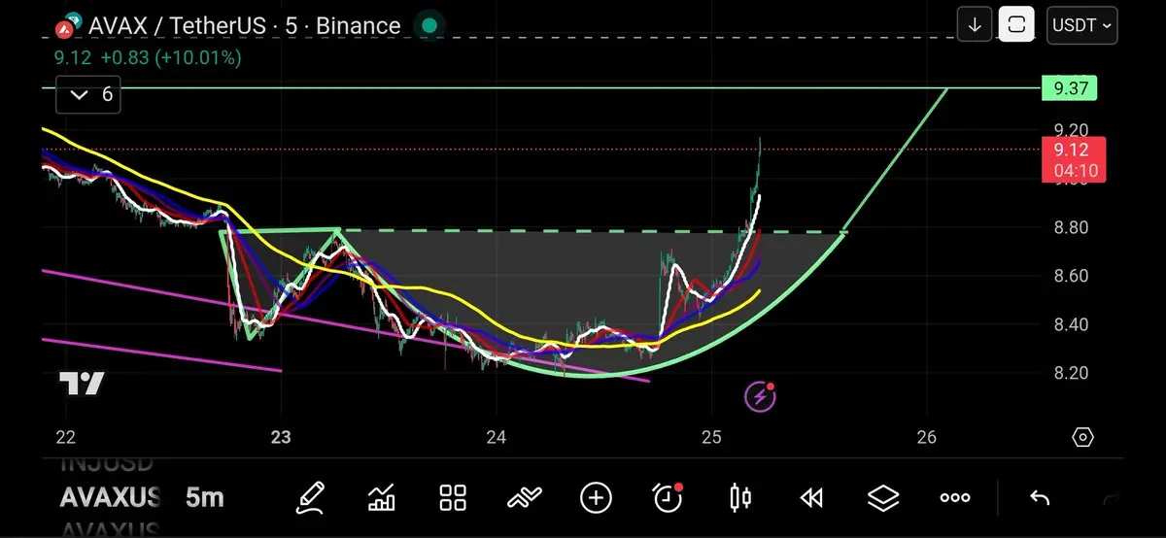Viewport: 1166px width, 538px height.
Task: Click the 9.37 price line label
Action: (x=1069, y=88)
